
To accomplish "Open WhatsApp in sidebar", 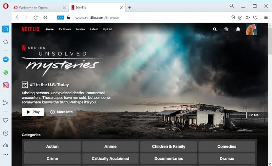I will [x=6, y=72].
